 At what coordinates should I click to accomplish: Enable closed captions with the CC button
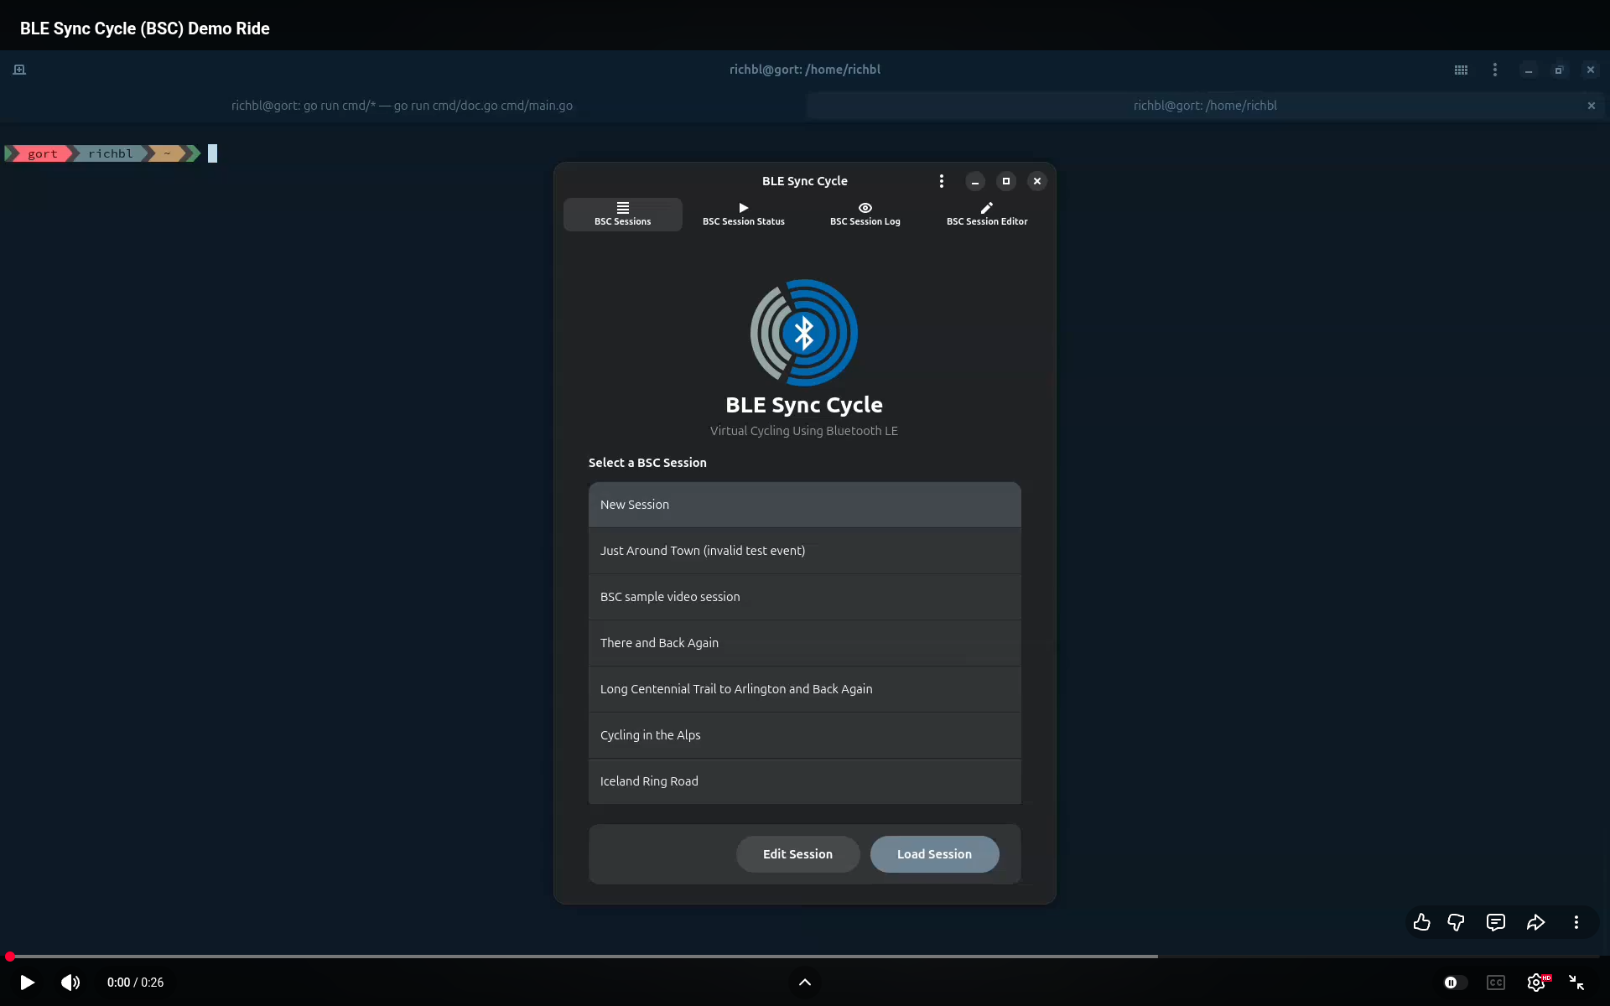pyautogui.click(x=1496, y=983)
